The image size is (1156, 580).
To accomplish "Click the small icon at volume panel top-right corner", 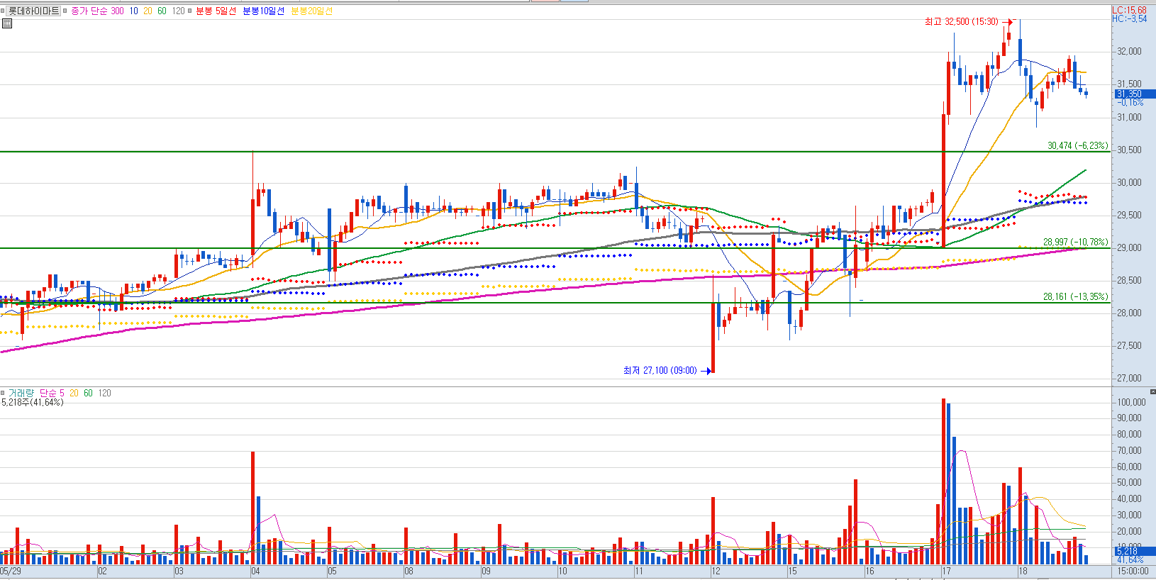I will 1152,391.
